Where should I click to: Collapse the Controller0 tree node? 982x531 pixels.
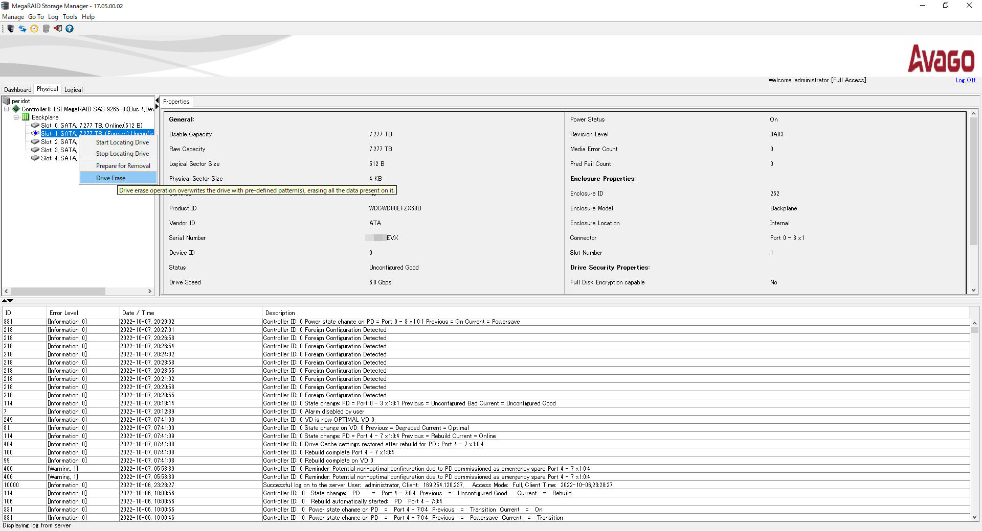(x=7, y=109)
